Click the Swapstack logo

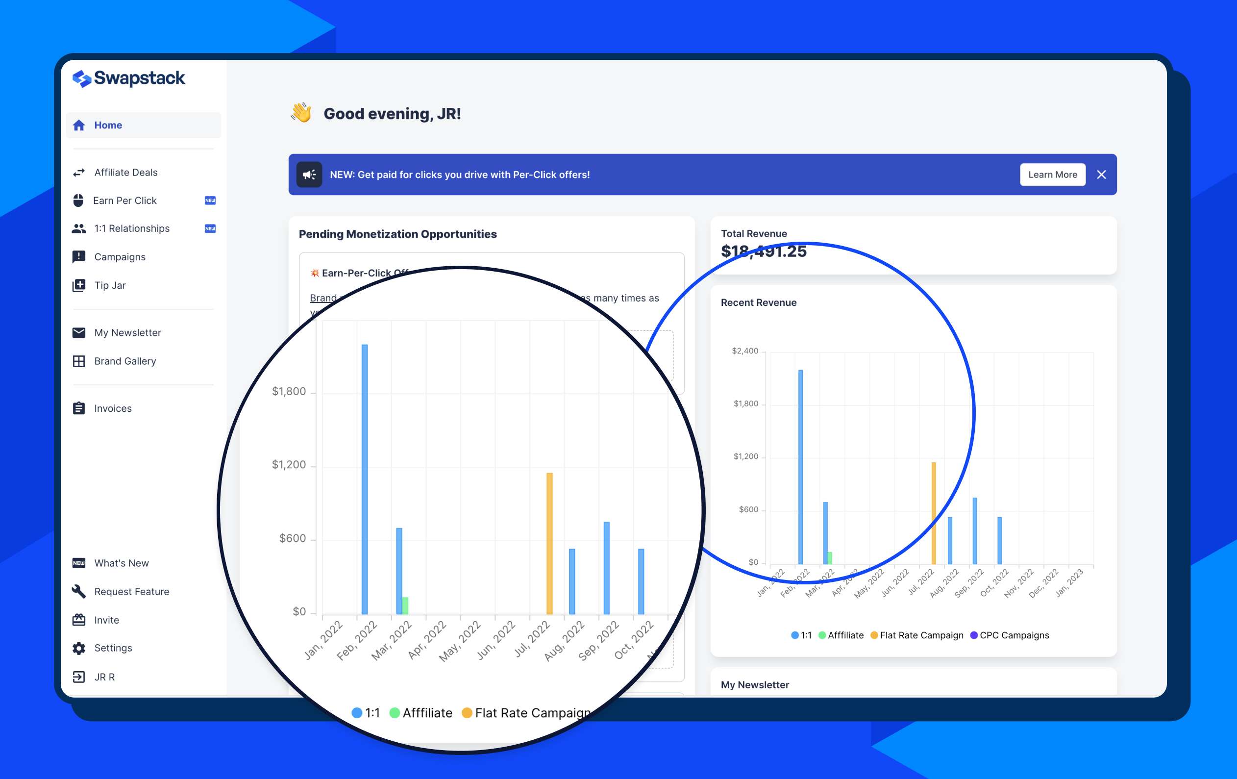tap(128, 78)
